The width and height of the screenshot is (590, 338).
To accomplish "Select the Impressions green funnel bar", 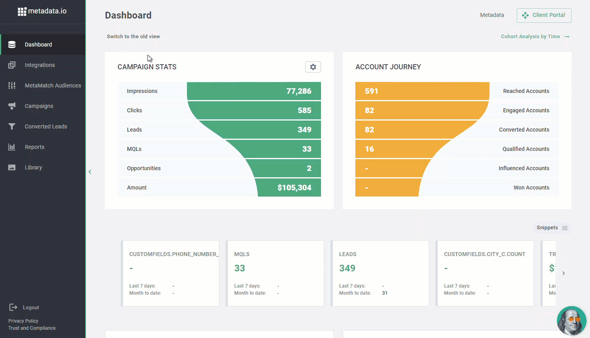I will tap(254, 91).
